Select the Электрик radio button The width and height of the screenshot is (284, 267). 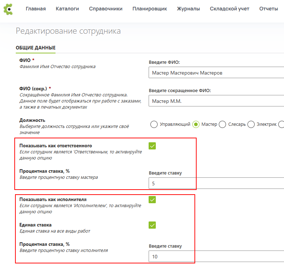[251, 124]
